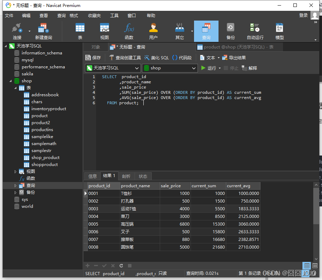Open the Function (函数) toolbar icon
Viewport: 322px width, 280px height.
coord(129,31)
